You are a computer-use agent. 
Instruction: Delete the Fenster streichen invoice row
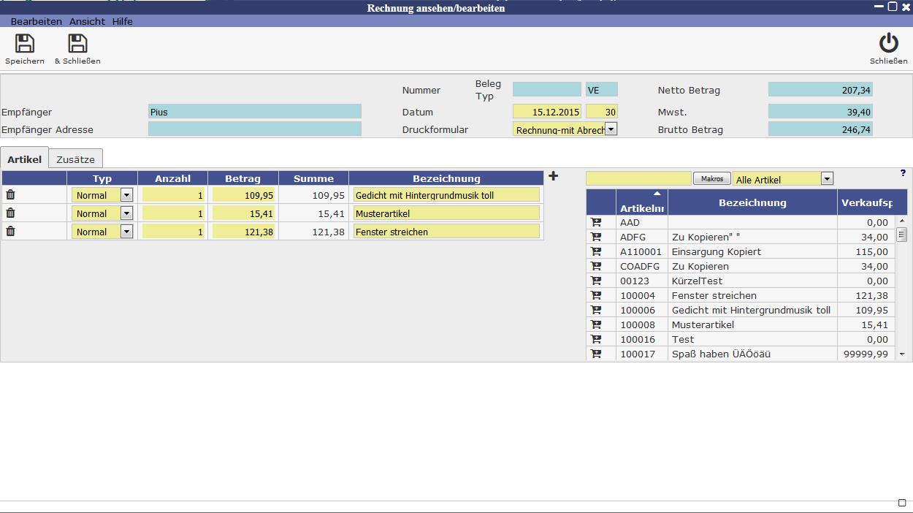tap(10, 231)
